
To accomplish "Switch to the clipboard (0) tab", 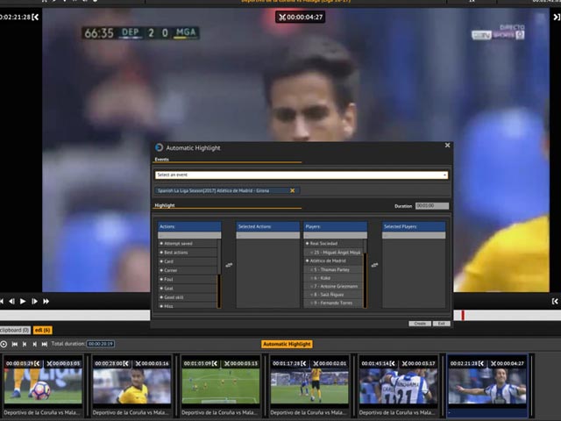I will coord(15,330).
